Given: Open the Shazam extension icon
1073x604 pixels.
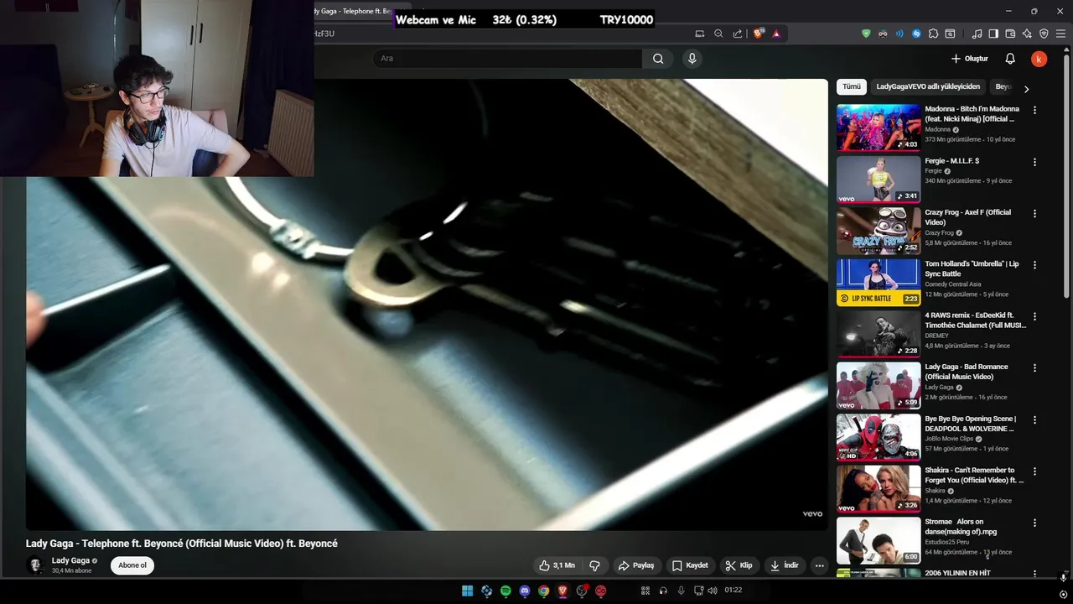Looking at the screenshot, I should (x=916, y=34).
